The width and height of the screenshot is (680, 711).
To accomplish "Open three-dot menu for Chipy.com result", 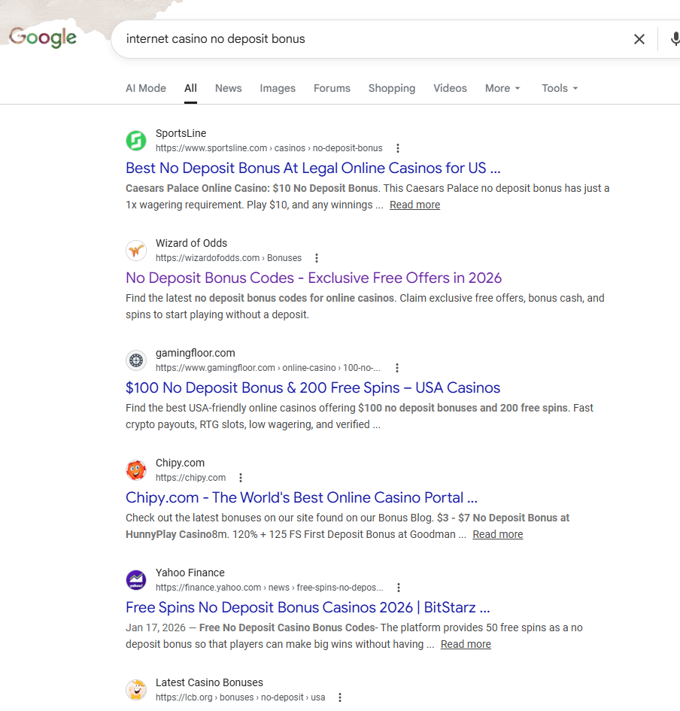I will [x=241, y=478].
